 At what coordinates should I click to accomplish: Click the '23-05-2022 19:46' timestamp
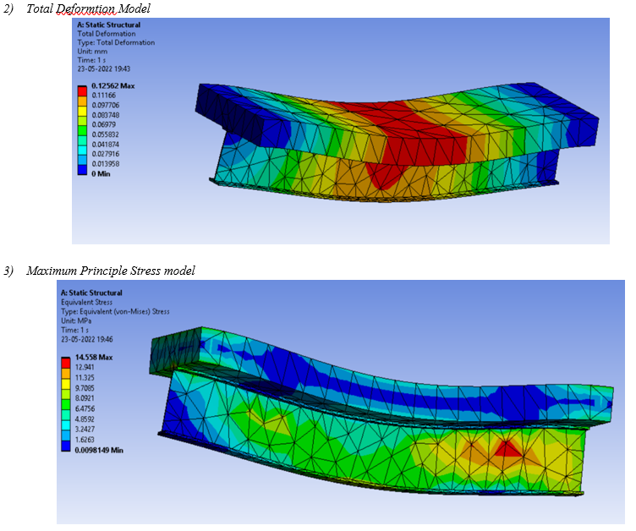87,340
